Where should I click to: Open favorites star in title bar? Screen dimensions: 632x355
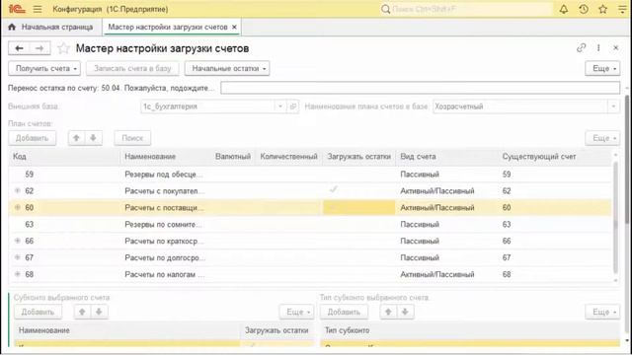pos(602,9)
